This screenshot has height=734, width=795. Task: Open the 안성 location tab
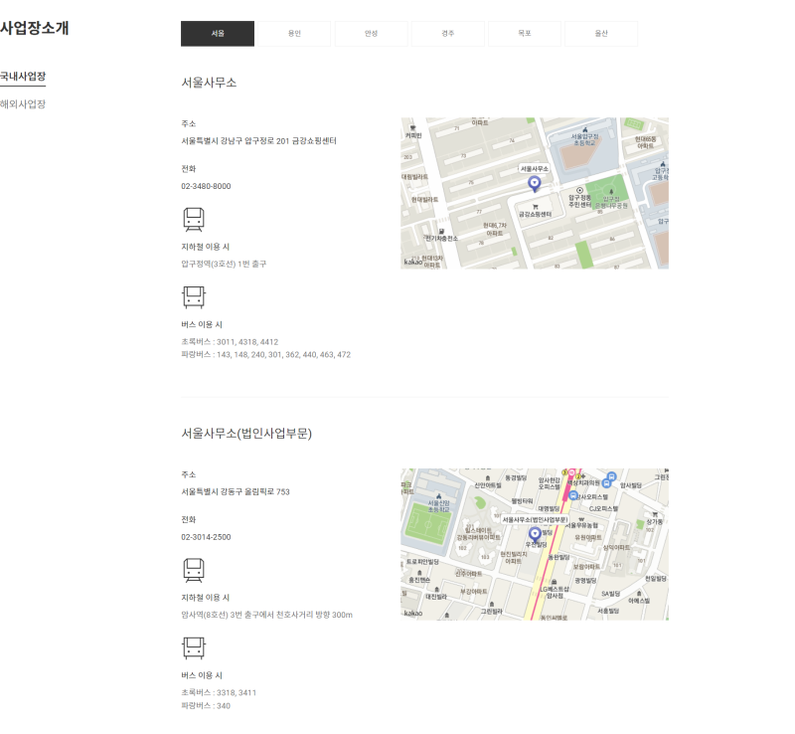pos(371,34)
